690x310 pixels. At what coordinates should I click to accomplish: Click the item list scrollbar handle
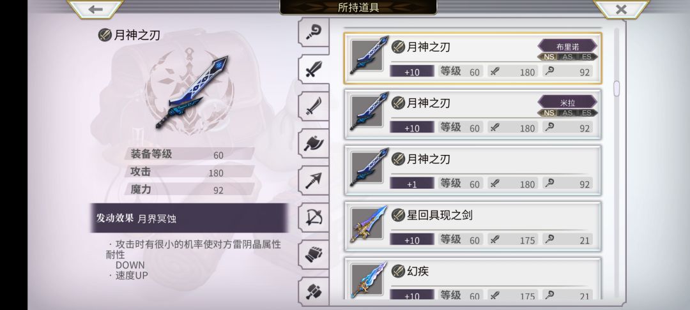pyautogui.click(x=616, y=88)
